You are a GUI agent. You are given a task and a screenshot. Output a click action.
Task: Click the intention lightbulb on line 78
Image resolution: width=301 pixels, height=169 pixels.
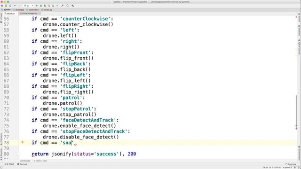23,142
